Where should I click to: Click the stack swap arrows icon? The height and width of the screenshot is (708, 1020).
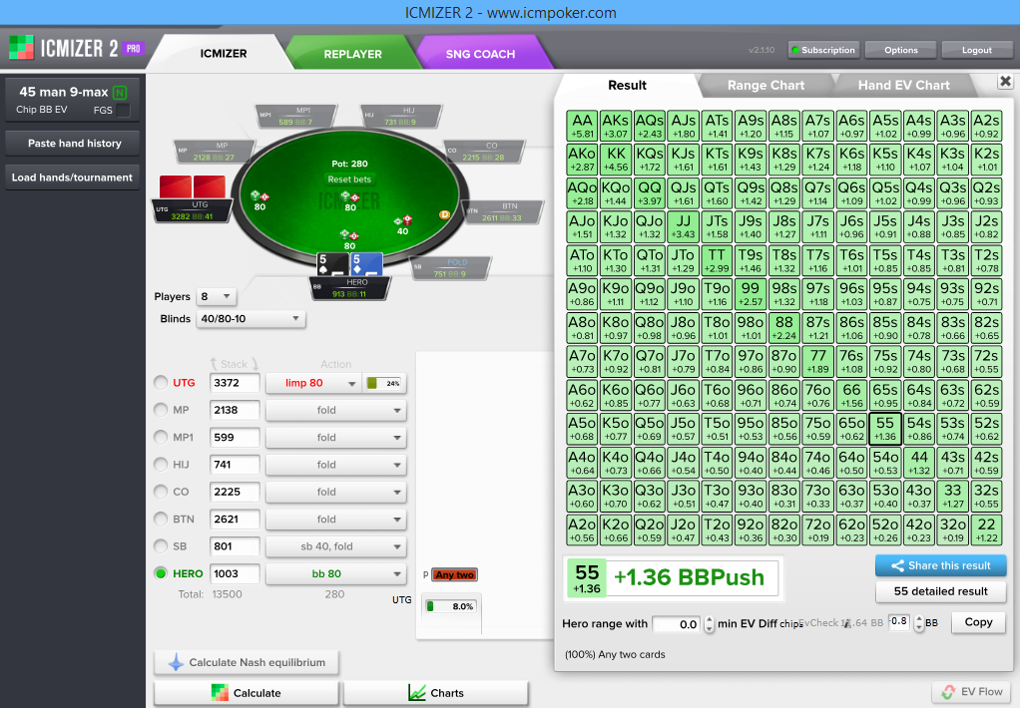[235, 364]
